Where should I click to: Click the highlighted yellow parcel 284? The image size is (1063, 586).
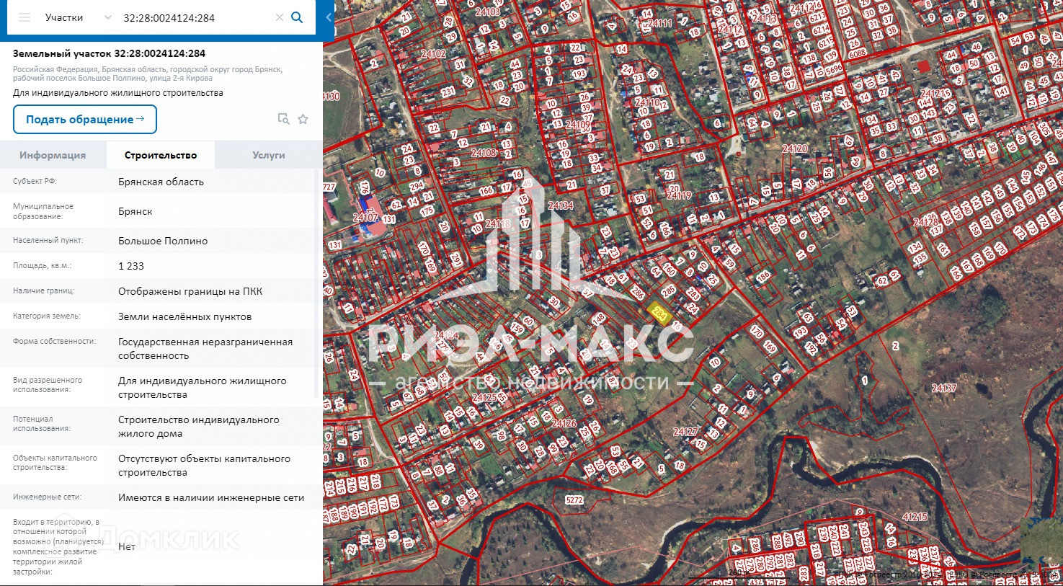[658, 313]
